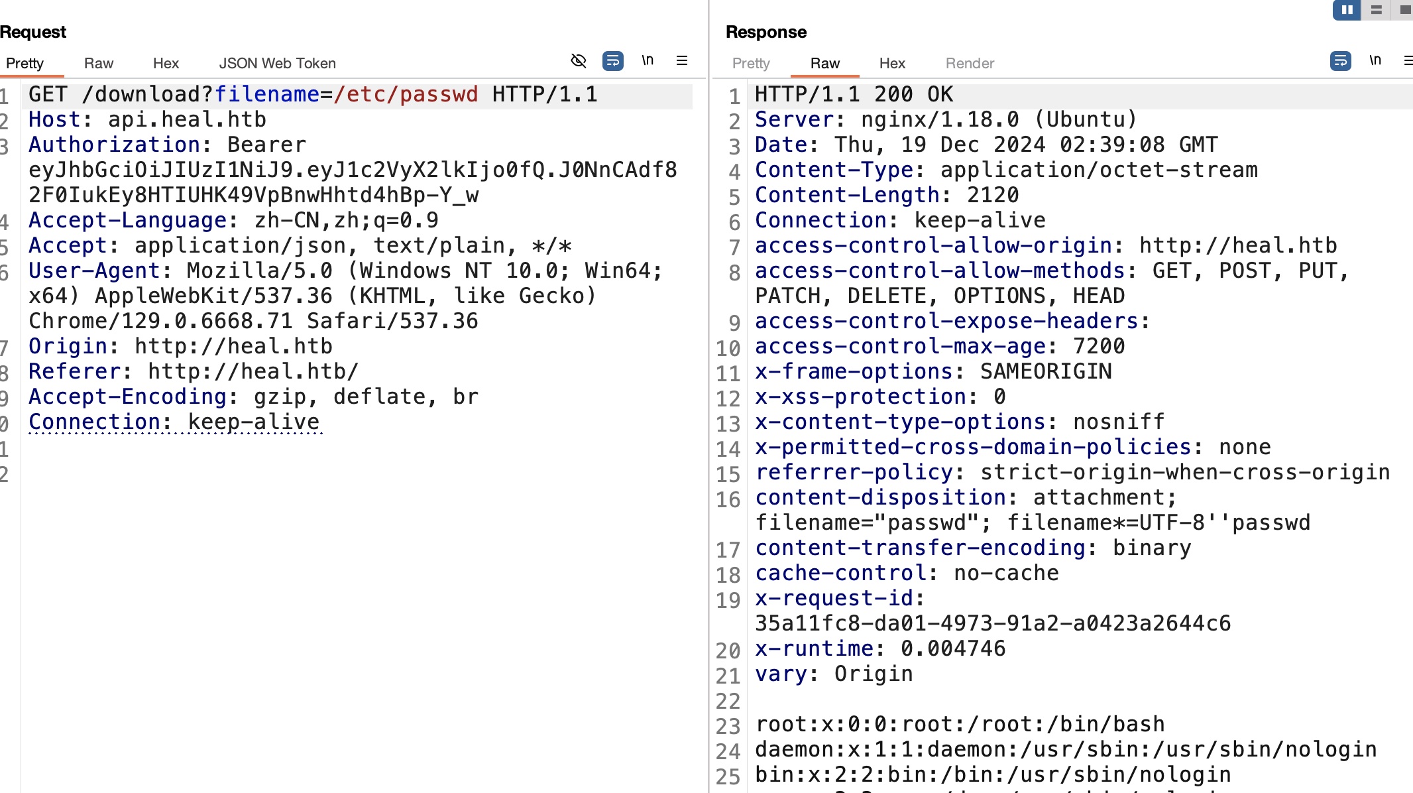1413x793 pixels.
Task: Click the Host: api.heal.htb header line
Action: pyautogui.click(x=147, y=119)
